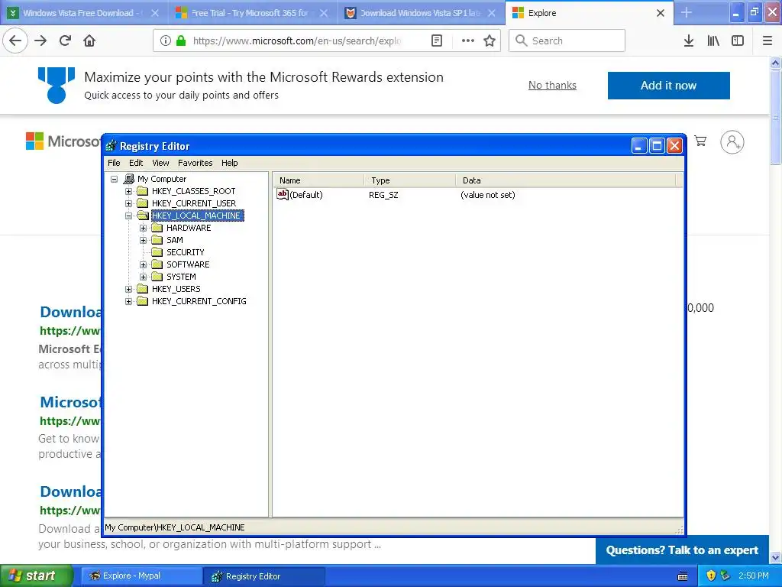Click the scrollbar down arrow of page
This screenshot has width=782, height=587.
(x=775, y=557)
